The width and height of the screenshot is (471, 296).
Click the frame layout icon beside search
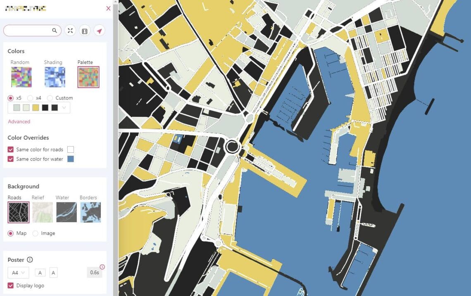click(x=85, y=31)
